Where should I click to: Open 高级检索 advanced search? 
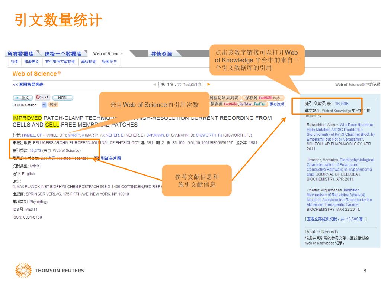point(89,62)
